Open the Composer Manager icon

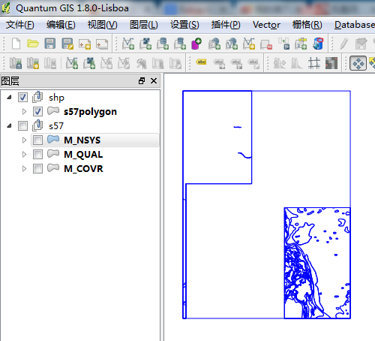[102, 44]
